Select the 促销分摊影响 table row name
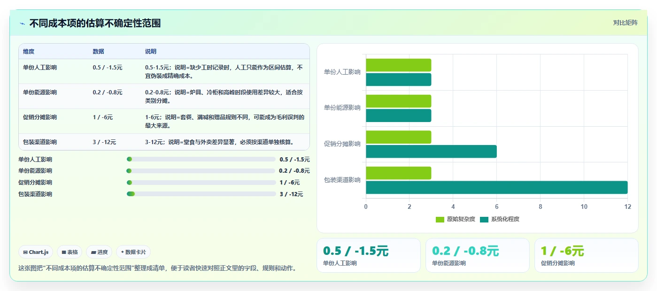The image size is (657, 291). [x=40, y=117]
